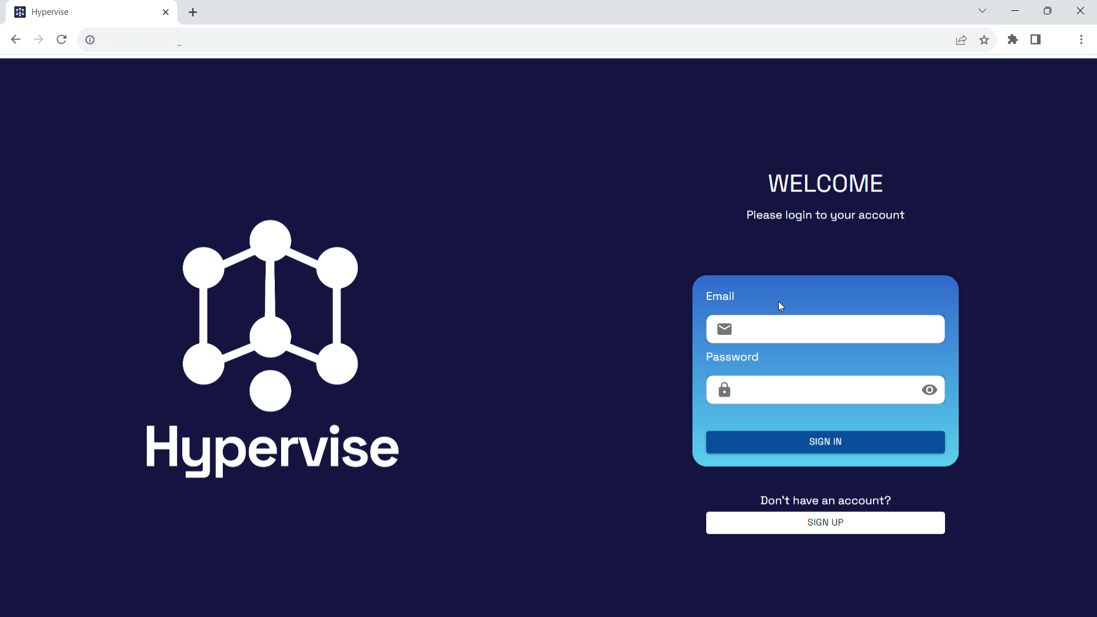Restore down the browser window

coord(1047,11)
